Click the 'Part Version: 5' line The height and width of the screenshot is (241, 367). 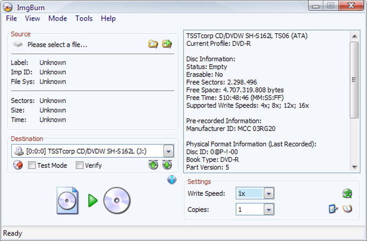click(x=207, y=167)
